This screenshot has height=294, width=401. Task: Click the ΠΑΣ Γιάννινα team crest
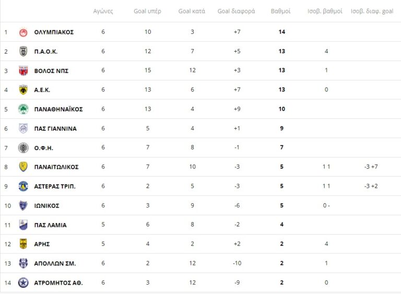(x=23, y=129)
